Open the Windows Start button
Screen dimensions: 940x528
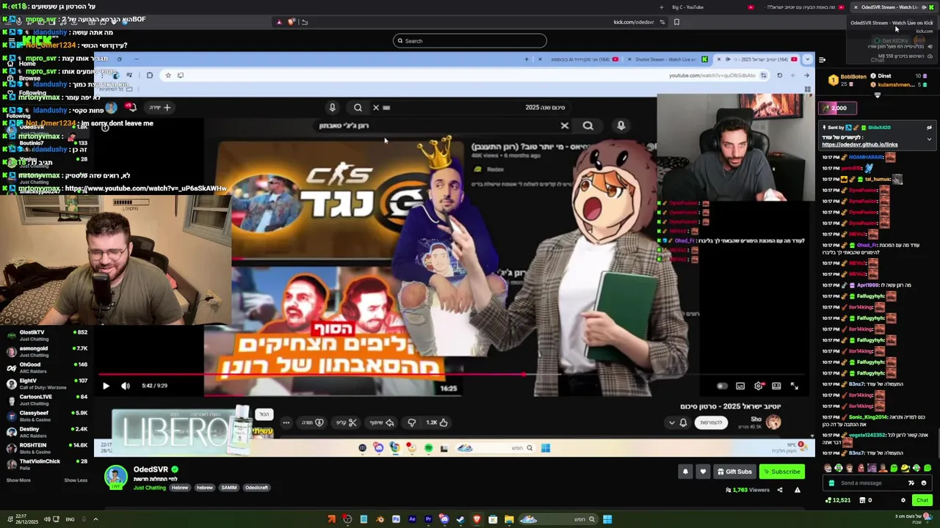607,519
